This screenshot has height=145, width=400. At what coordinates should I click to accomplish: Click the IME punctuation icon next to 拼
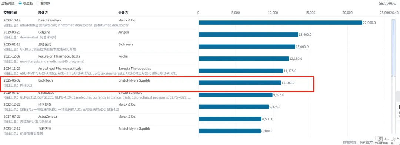[x=387, y=139]
